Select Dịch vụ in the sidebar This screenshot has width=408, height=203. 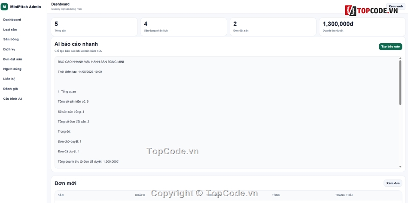[x=9, y=49]
